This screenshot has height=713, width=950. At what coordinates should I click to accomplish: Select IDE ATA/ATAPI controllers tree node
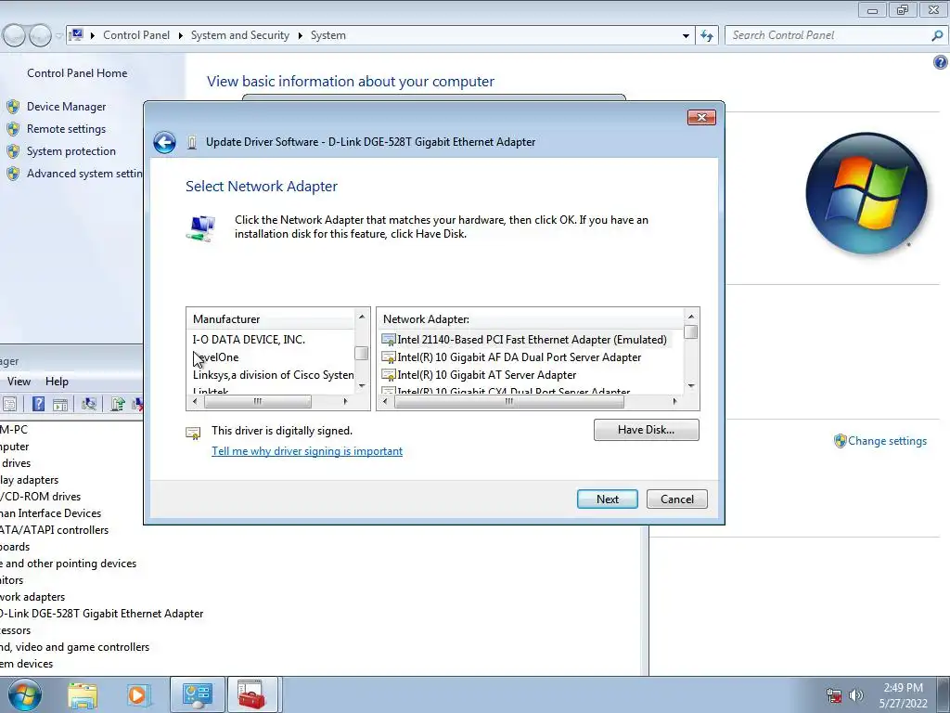point(54,530)
